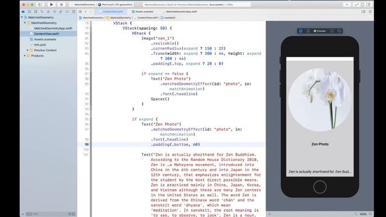
Task: Tap the flower image in preview
Action: 320,99
